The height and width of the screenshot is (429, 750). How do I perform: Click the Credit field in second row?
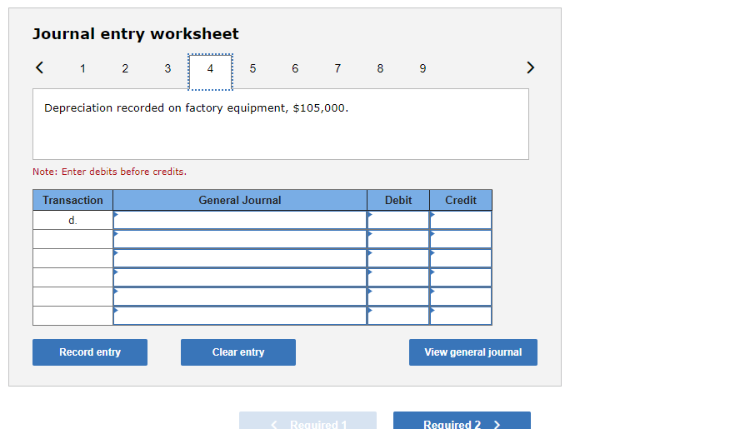(461, 239)
